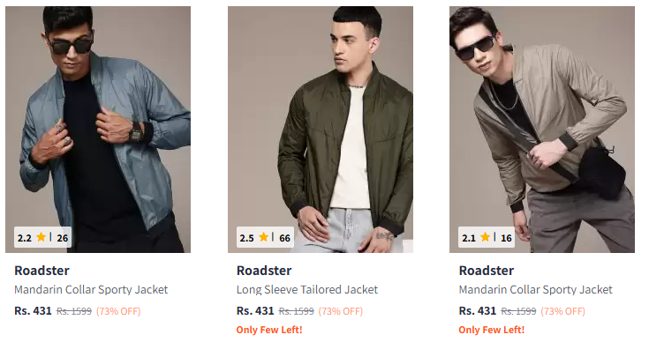
Task: Open the beige jacket product image
Action: click(542, 130)
